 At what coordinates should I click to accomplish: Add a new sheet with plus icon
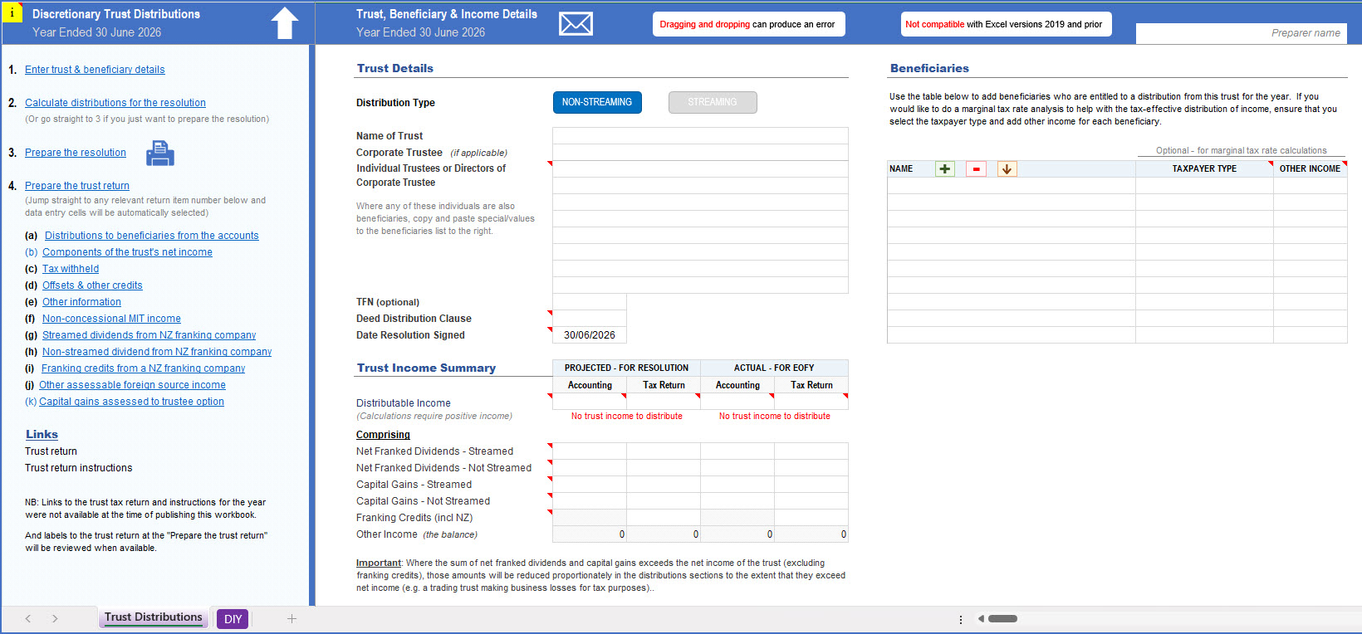[292, 618]
